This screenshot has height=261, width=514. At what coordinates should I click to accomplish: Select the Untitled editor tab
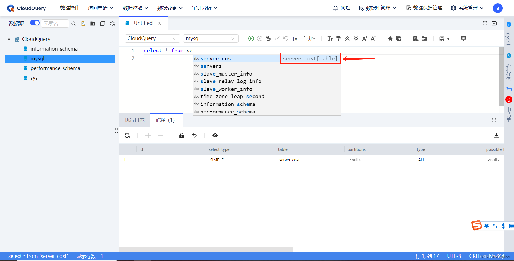tap(143, 23)
